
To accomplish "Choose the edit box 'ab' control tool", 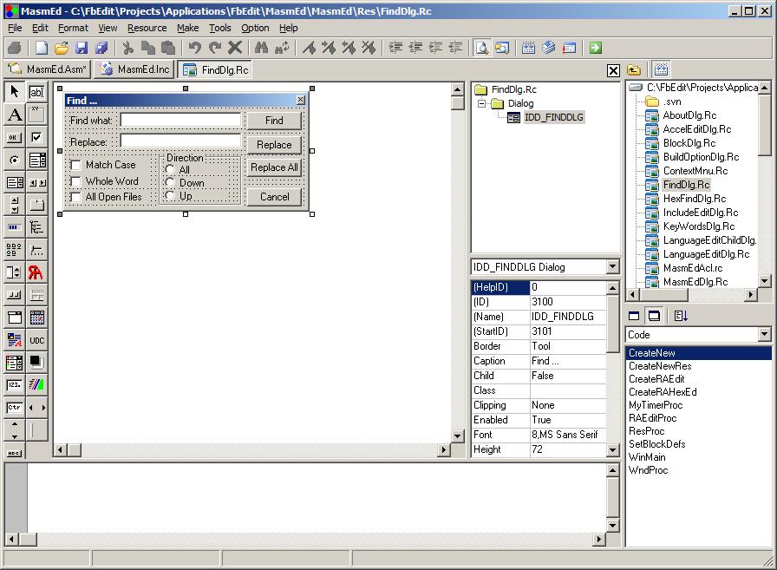I will (x=36, y=91).
